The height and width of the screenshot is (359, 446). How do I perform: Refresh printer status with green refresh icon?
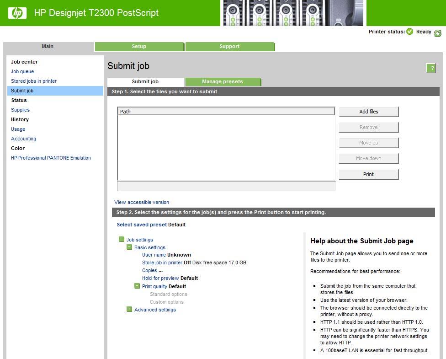438,33
